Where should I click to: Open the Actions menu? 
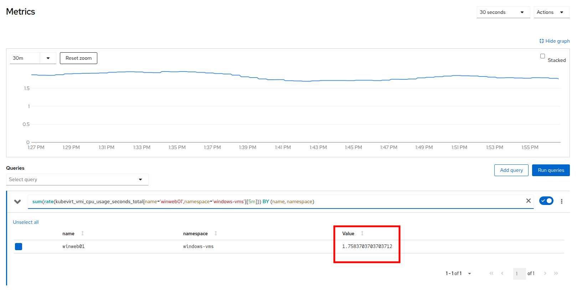(x=551, y=12)
